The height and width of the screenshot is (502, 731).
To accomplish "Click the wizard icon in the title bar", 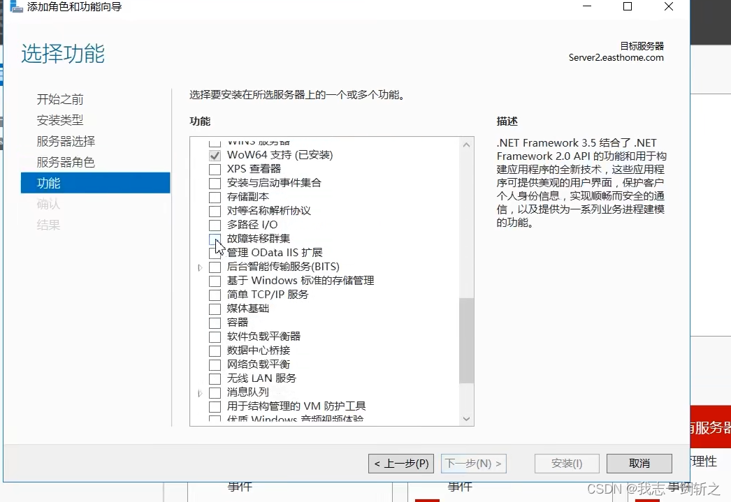I will pos(16,6).
